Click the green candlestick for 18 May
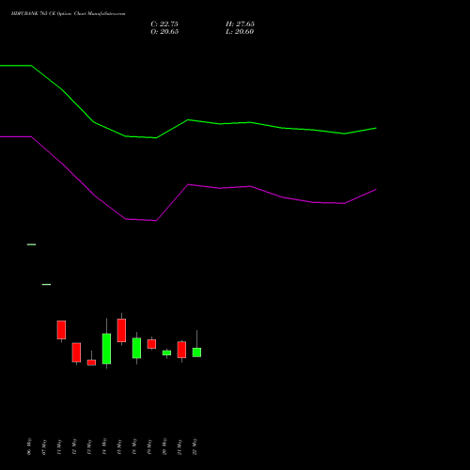 [x=136, y=348]
